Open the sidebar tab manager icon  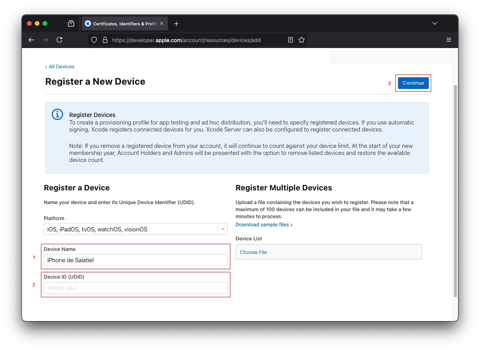coord(71,24)
